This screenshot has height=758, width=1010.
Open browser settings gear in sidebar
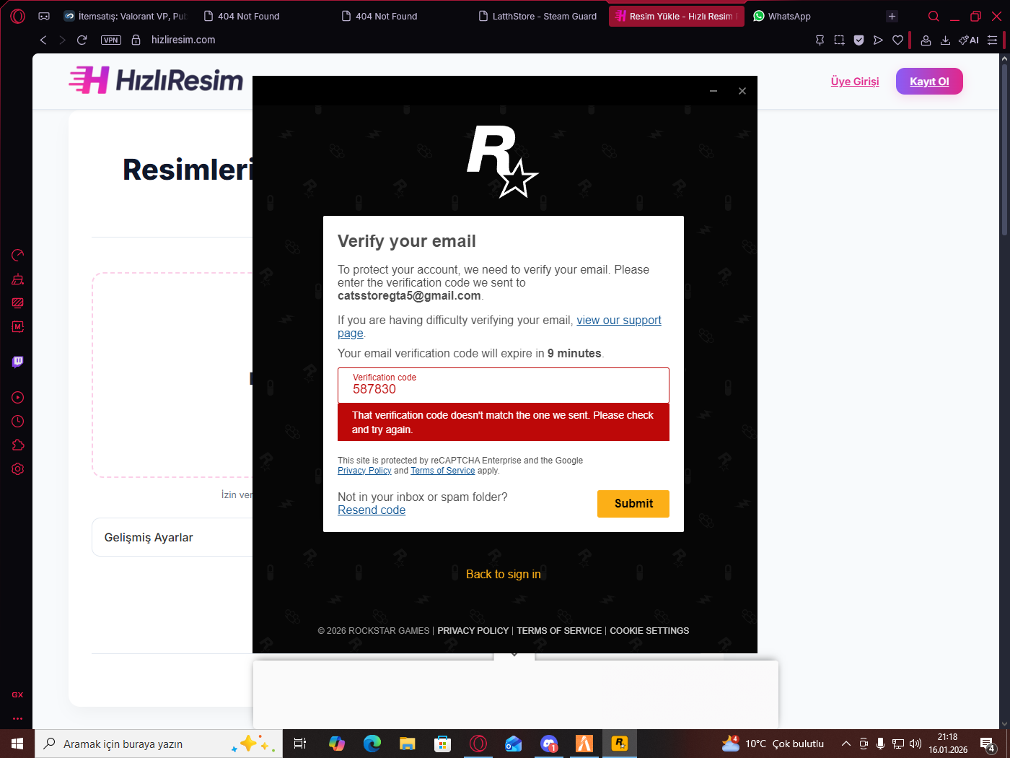(18, 469)
